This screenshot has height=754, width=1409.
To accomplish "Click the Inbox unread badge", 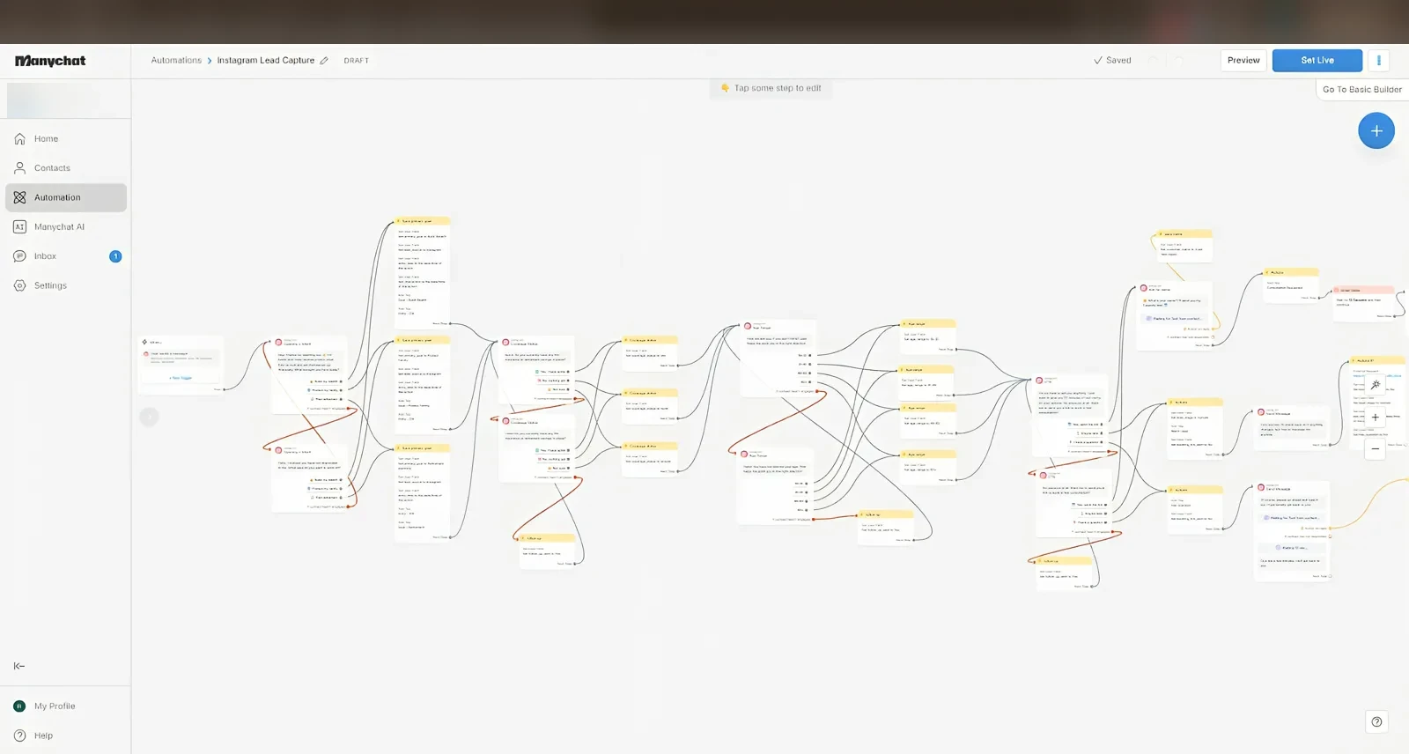I will pos(115,256).
